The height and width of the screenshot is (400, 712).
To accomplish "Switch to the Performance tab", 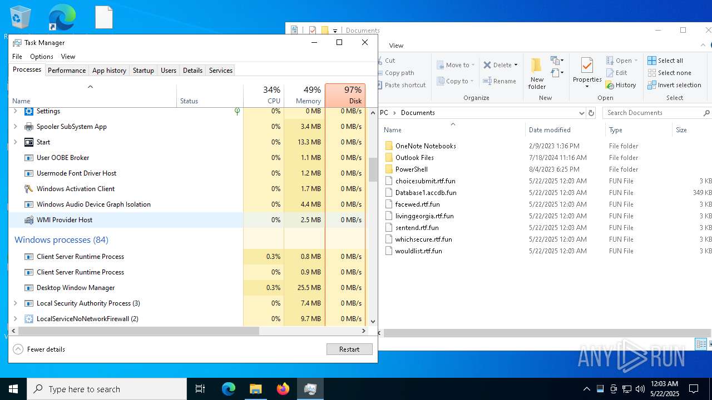I will click(x=67, y=71).
